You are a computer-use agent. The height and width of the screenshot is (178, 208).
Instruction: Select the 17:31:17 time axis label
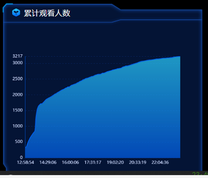[93, 162]
